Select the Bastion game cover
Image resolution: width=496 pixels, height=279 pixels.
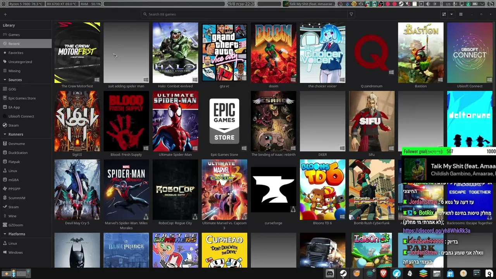421,53
